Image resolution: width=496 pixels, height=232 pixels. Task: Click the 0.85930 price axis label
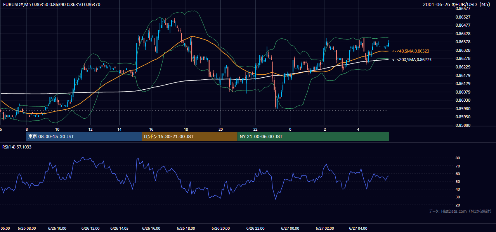(463, 117)
